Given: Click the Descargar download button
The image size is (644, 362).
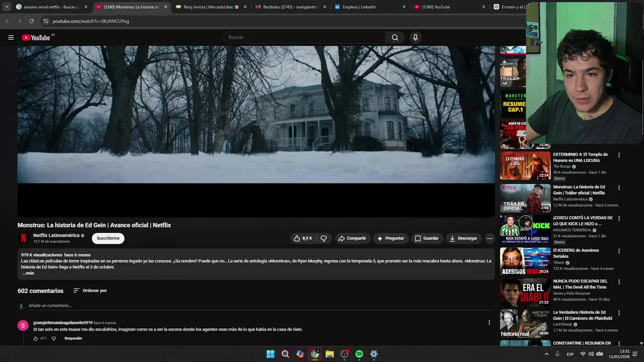Looking at the screenshot, I should (463, 238).
